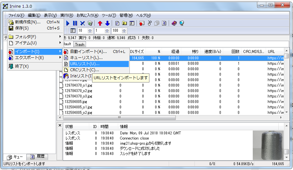Sort by the 速度(B/s) column header
Image resolution: width=293 pixels, height=170 pixels.
click(212, 51)
